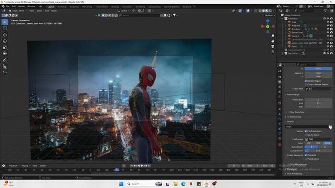This screenshot has width=335, height=188.
Task: Click the viewport zoom magnifier icon
Action: click(273, 36)
